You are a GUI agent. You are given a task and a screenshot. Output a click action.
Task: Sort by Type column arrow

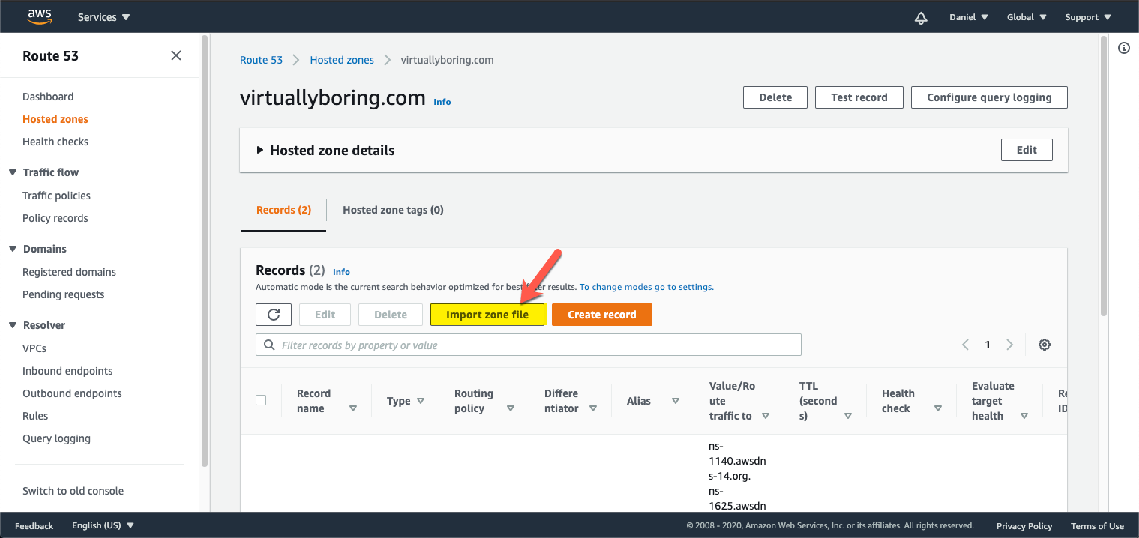coord(421,401)
